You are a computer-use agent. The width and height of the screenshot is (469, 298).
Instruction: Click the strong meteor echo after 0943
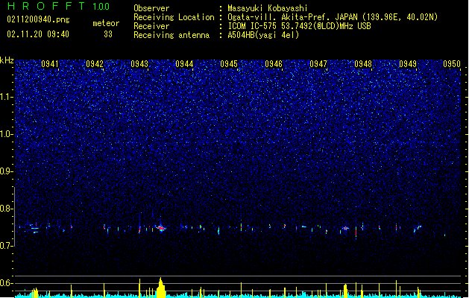pos(161,229)
